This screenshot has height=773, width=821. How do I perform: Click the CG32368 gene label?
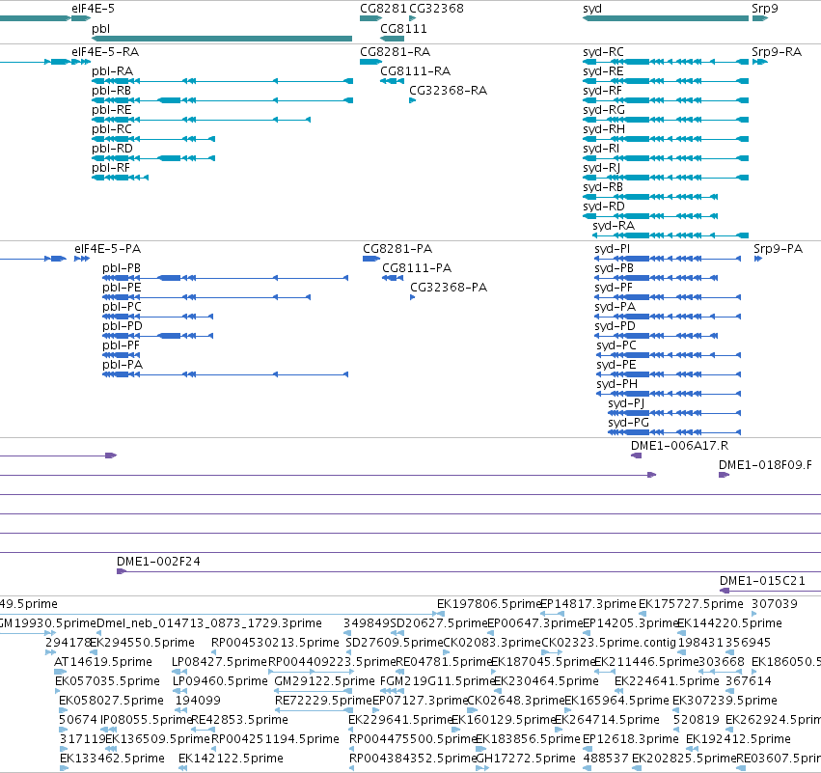point(436,9)
